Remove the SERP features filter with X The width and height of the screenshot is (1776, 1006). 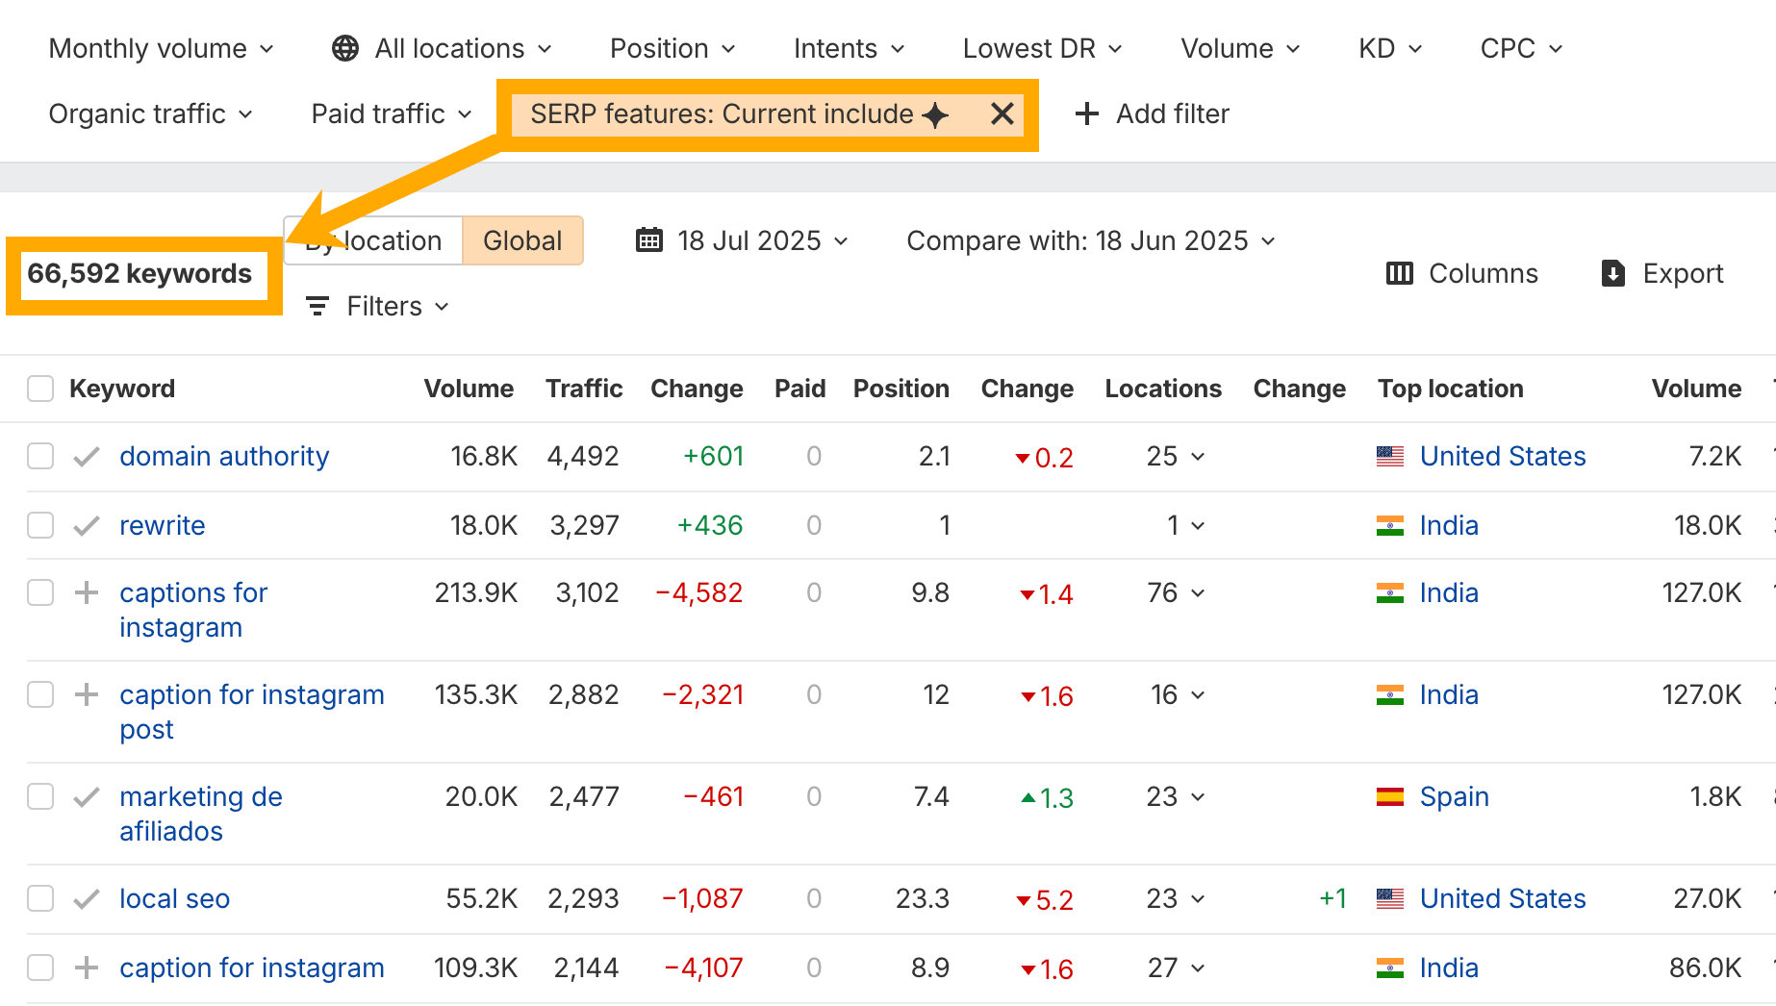click(1002, 113)
